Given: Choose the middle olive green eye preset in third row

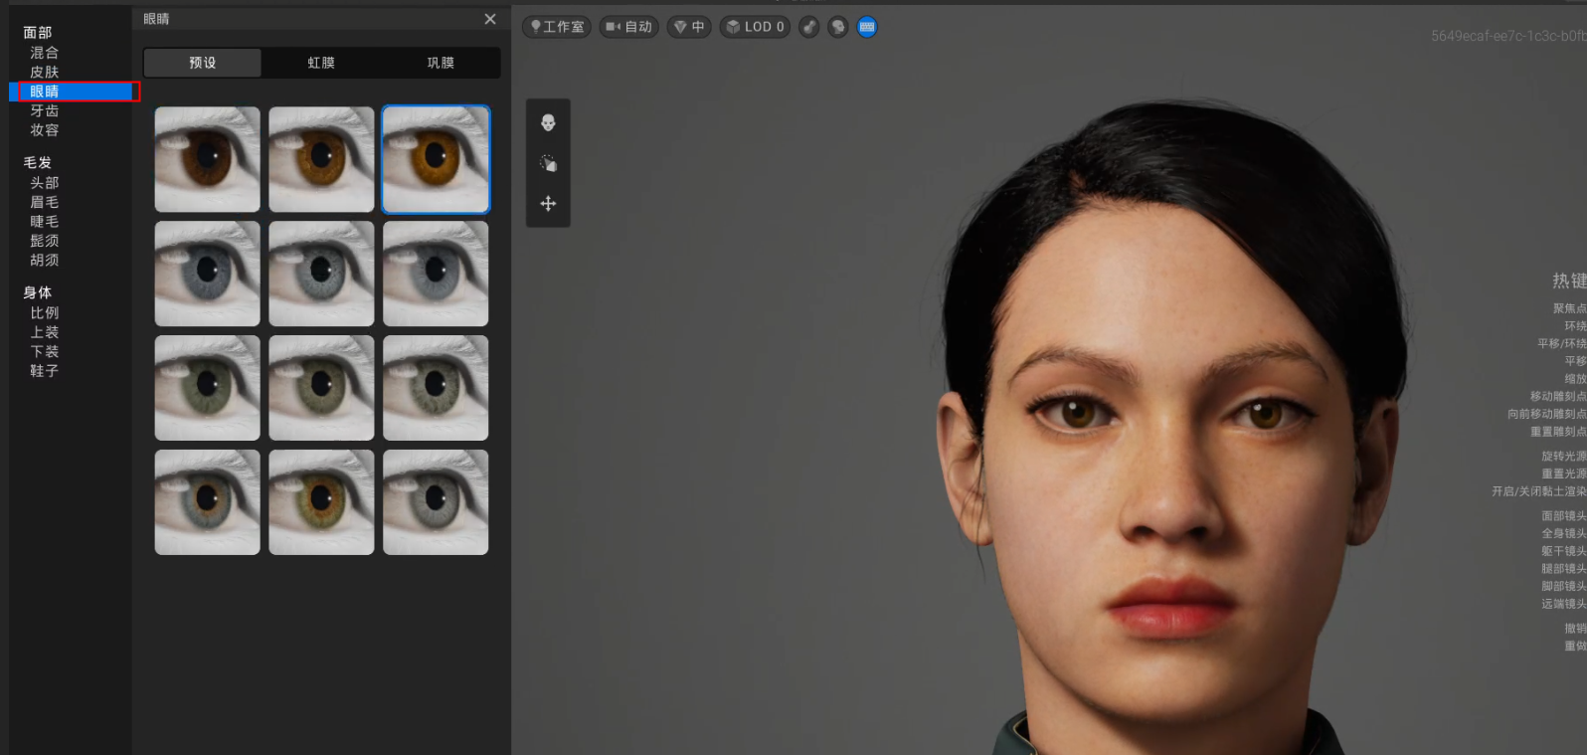Looking at the screenshot, I should click(x=321, y=388).
